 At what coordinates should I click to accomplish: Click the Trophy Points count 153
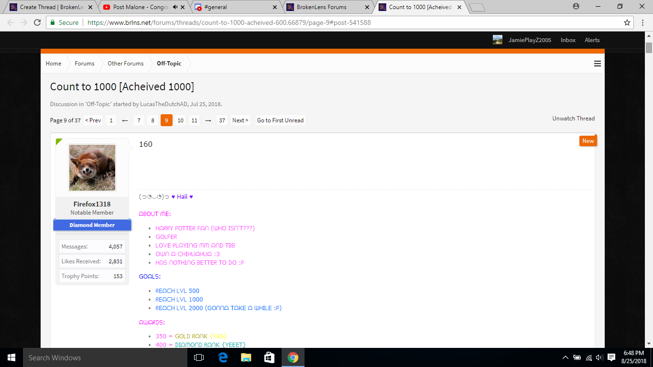118,276
